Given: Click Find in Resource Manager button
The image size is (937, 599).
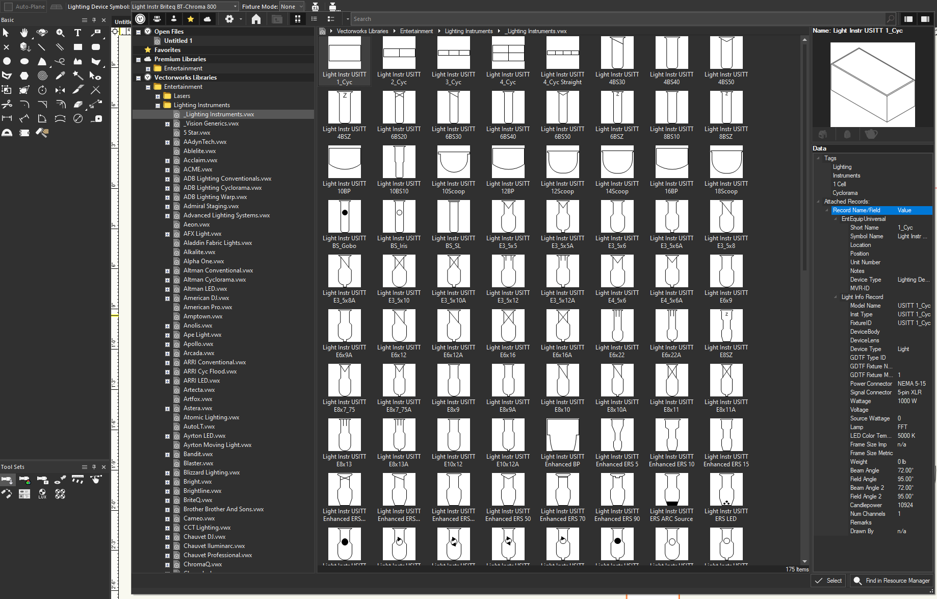Looking at the screenshot, I should point(892,581).
